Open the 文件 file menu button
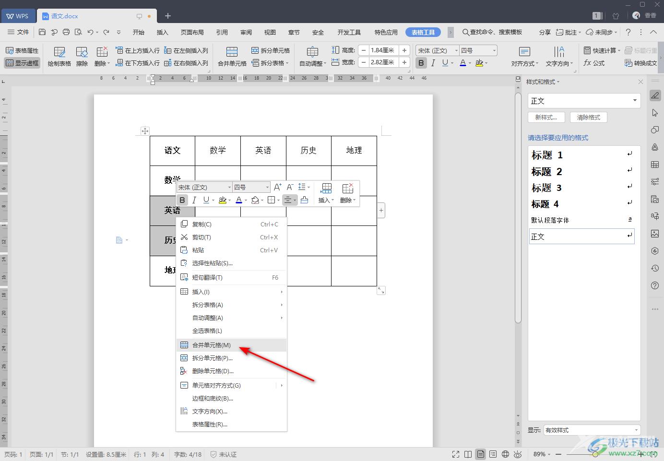 [18, 32]
